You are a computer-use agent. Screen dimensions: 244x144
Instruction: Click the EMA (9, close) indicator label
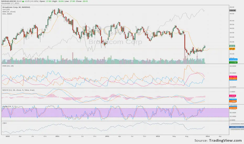(9, 12)
